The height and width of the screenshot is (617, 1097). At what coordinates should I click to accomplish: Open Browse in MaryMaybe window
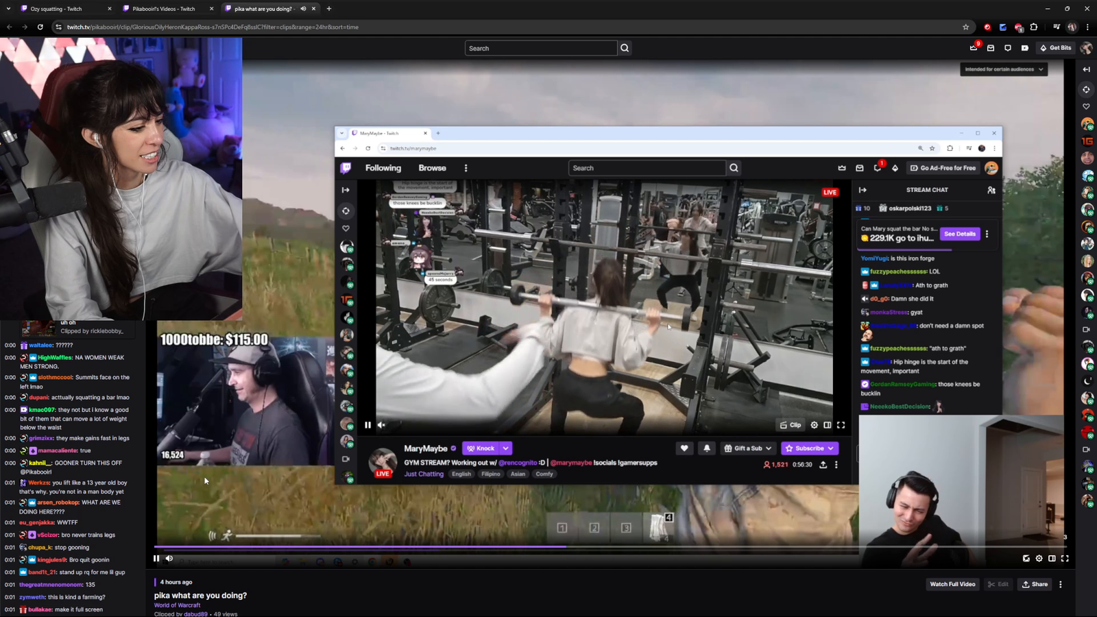point(433,168)
